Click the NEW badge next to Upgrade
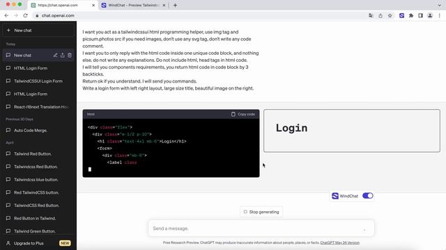 (65, 243)
